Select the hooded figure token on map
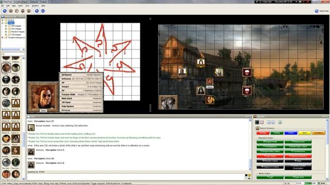The image size is (330, 185). click(x=201, y=90)
